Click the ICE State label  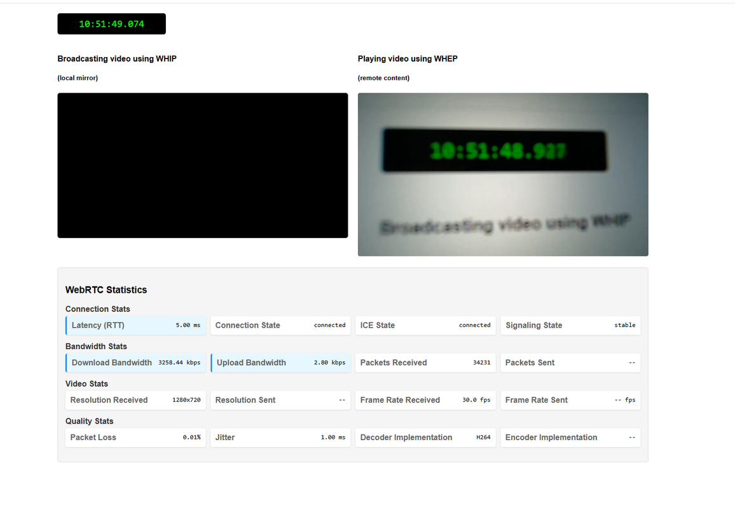tap(377, 325)
